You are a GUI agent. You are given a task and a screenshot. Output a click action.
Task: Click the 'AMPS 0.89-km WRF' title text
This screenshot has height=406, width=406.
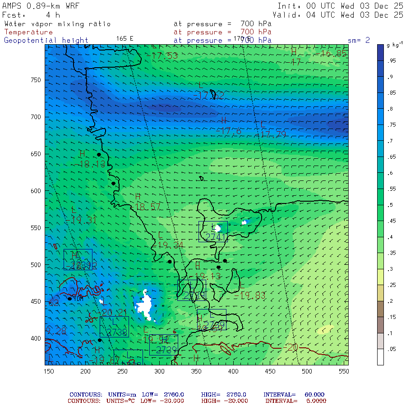tap(41, 6)
